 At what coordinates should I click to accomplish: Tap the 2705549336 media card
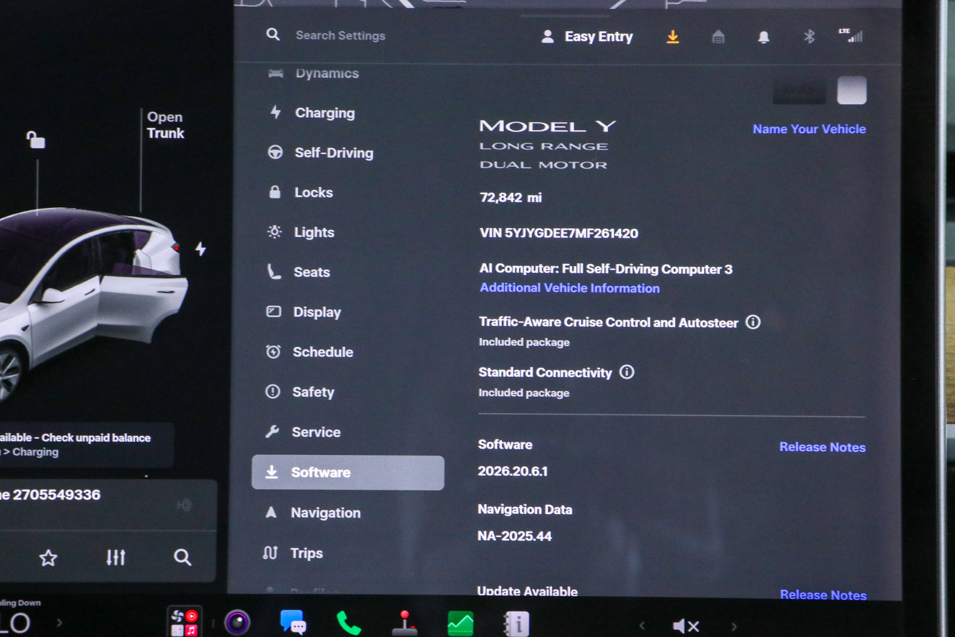pos(107,505)
